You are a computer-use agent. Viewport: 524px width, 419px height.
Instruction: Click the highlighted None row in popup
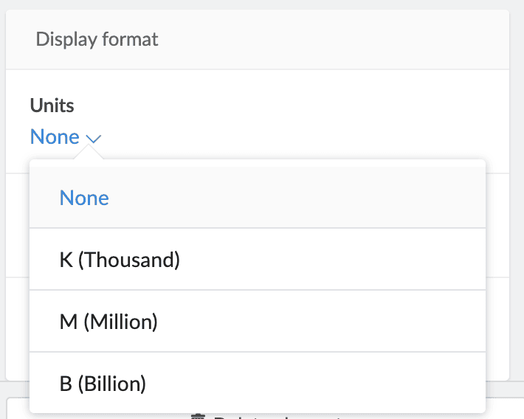tap(257, 198)
